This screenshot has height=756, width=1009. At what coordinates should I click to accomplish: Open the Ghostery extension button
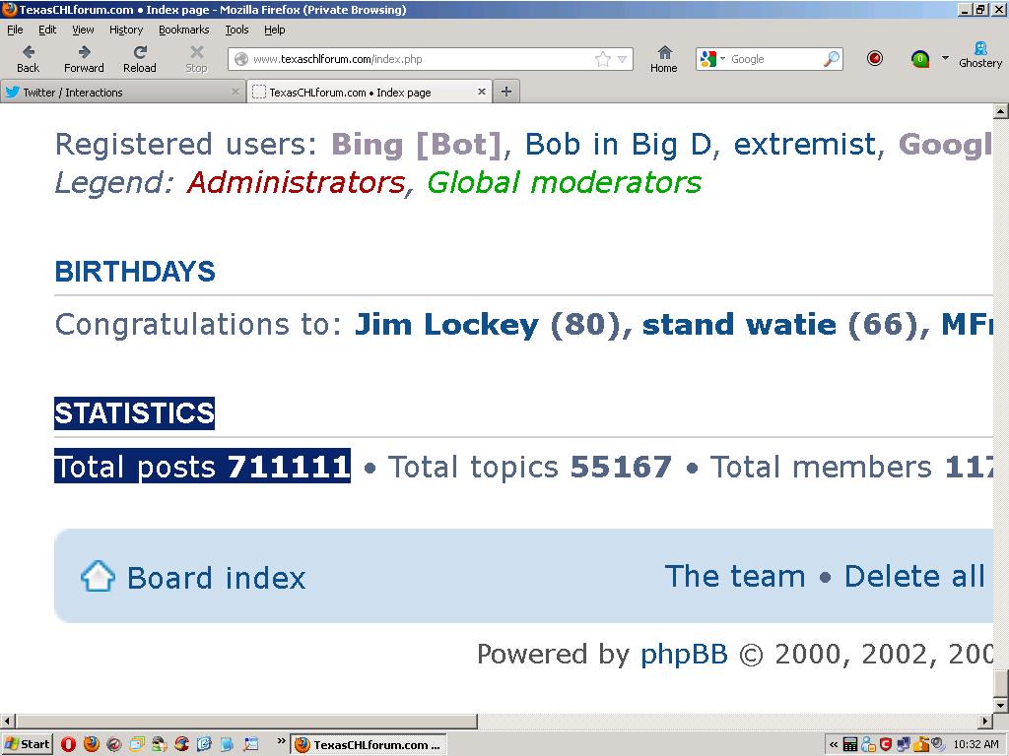[979, 54]
